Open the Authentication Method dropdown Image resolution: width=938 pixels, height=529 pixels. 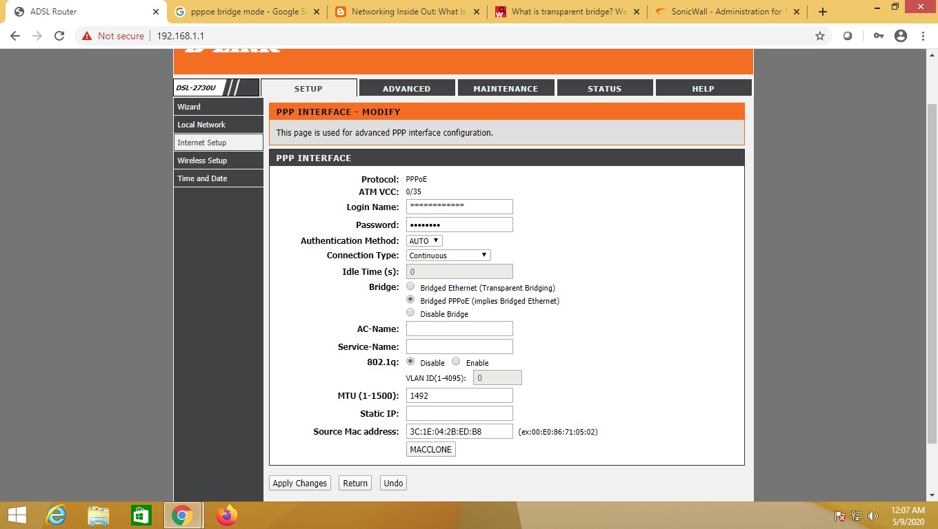[423, 240]
